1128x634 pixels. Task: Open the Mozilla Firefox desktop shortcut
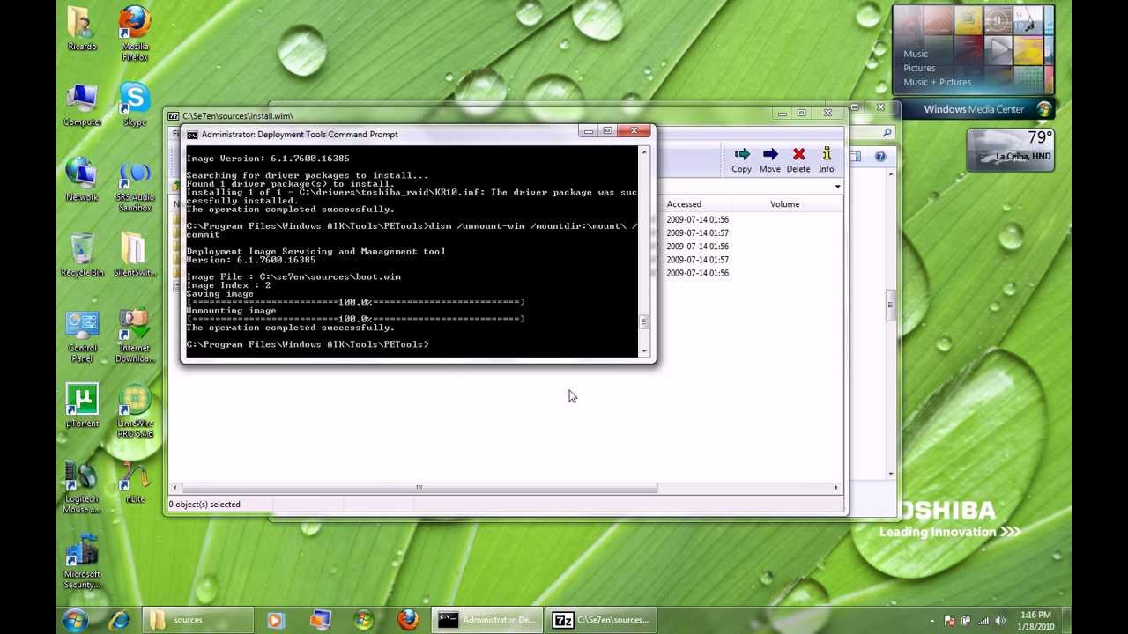[x=135, y=33]
